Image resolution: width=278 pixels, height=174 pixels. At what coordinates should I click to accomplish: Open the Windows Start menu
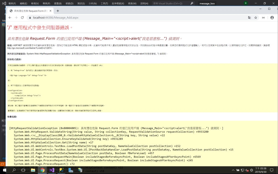[5, 170]
